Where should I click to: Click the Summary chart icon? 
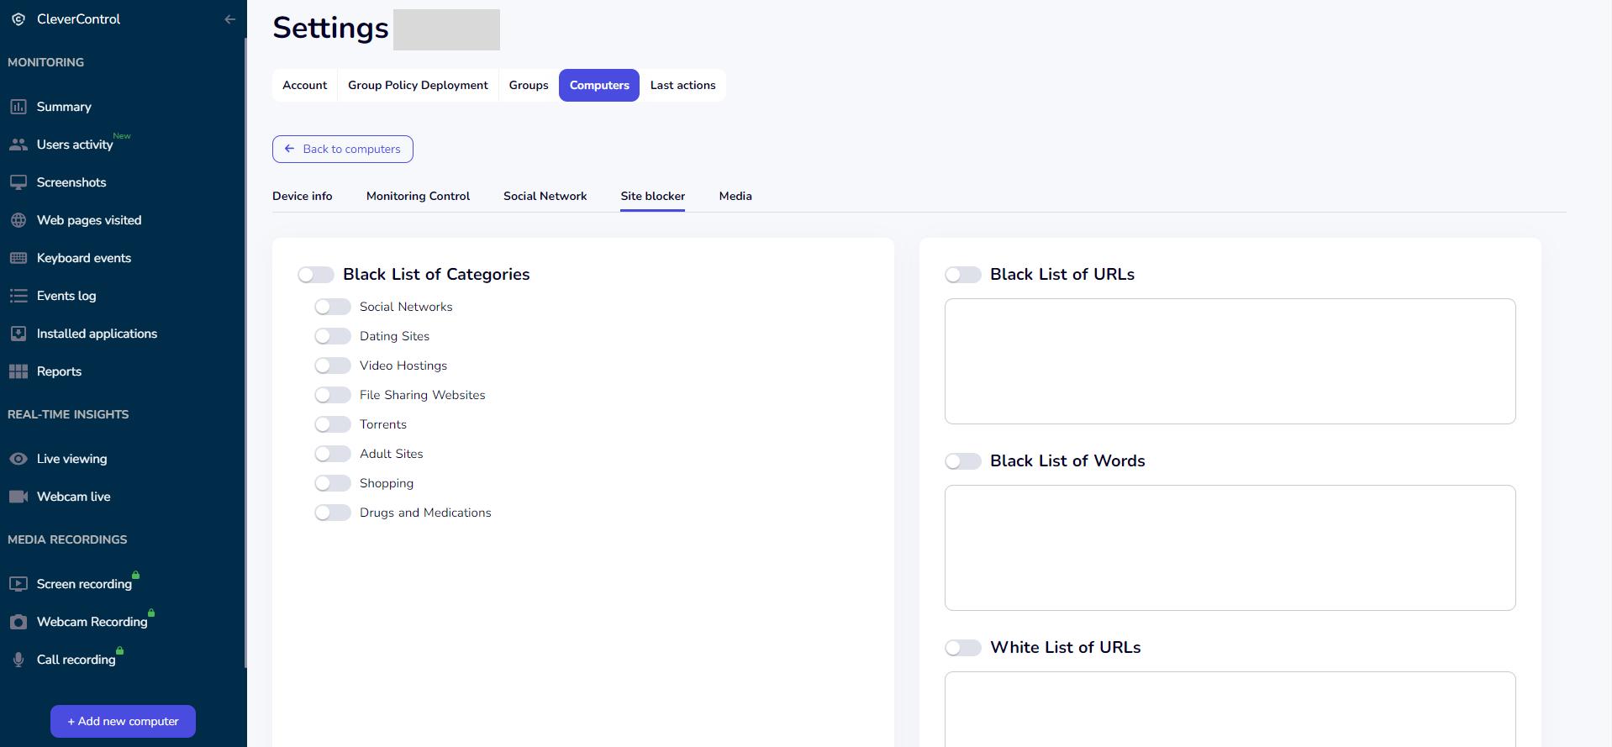[18, 107]
